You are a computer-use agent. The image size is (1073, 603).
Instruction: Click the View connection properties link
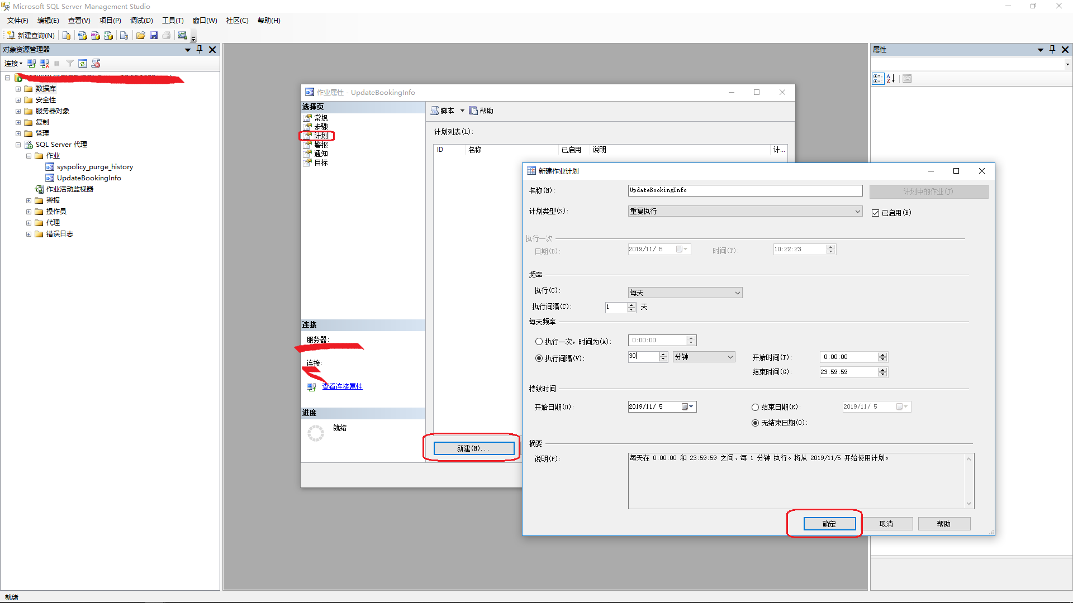click(342, 386)
